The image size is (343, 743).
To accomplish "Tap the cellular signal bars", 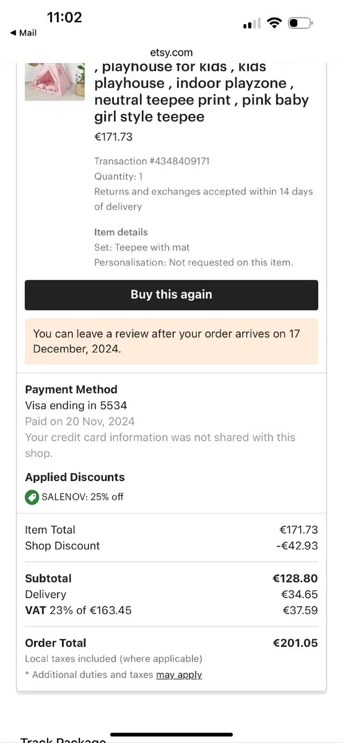I will coord(252,24).
